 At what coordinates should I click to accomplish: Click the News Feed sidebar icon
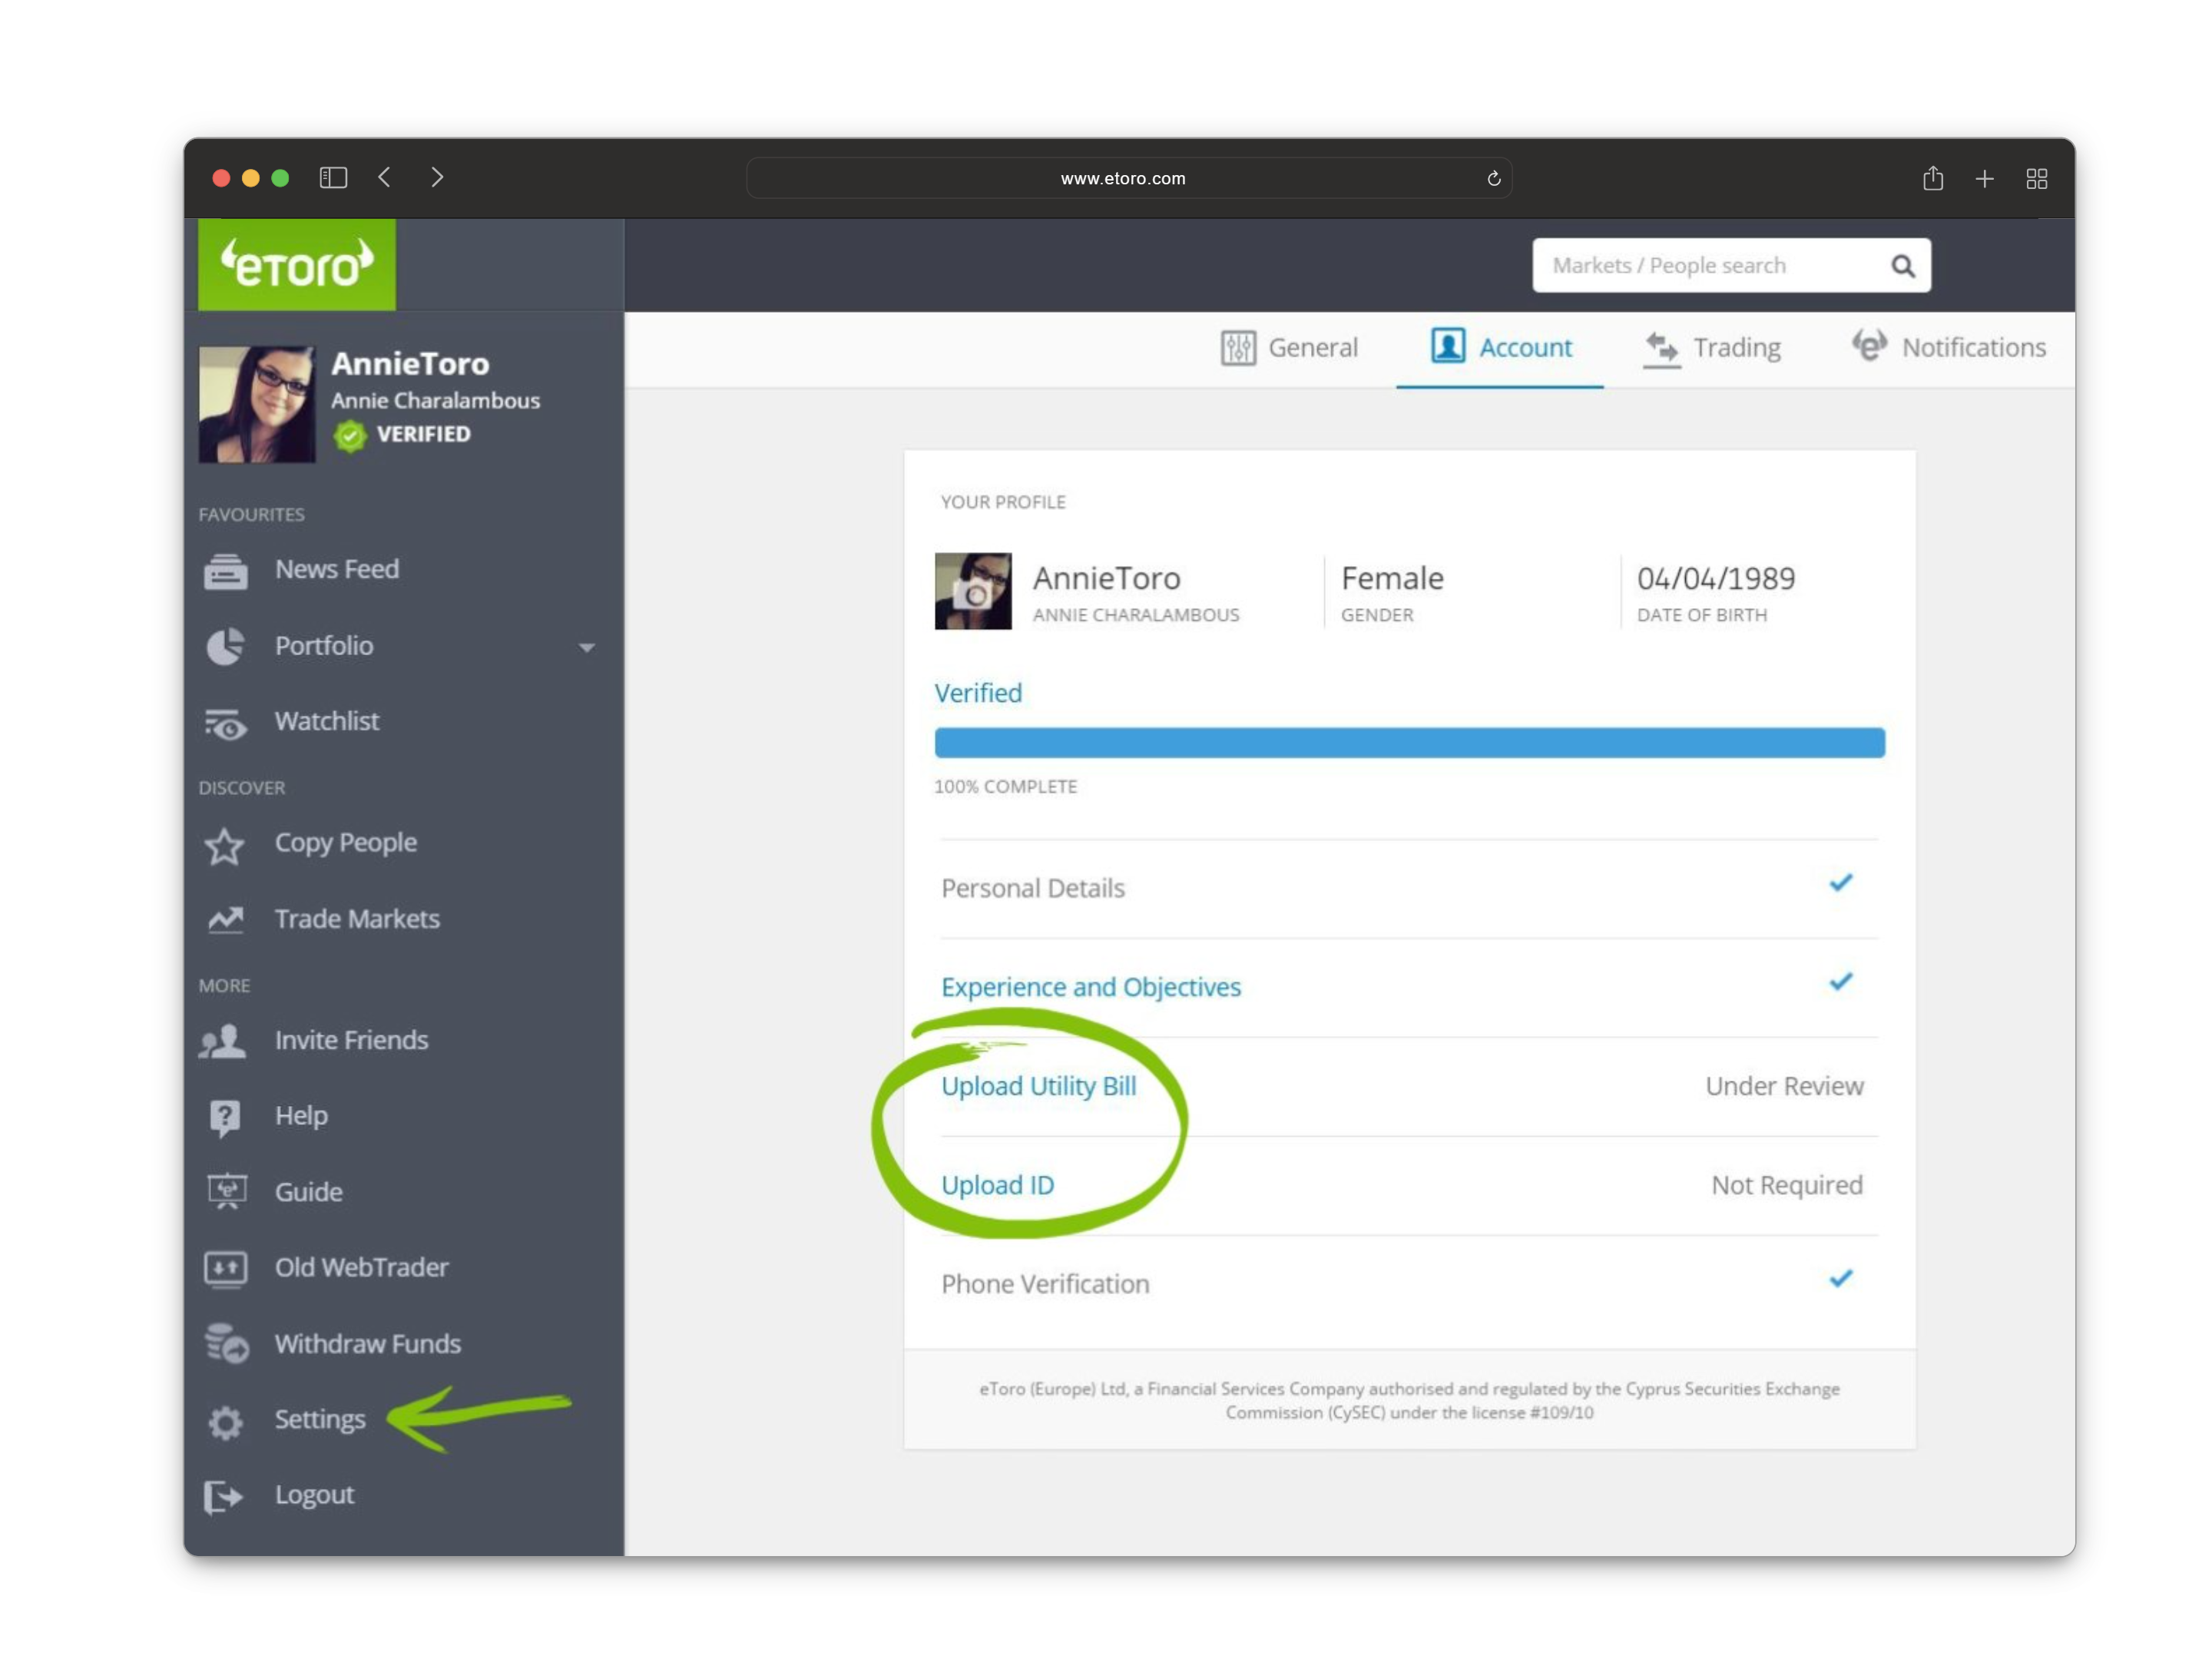[x=226, y=571]
